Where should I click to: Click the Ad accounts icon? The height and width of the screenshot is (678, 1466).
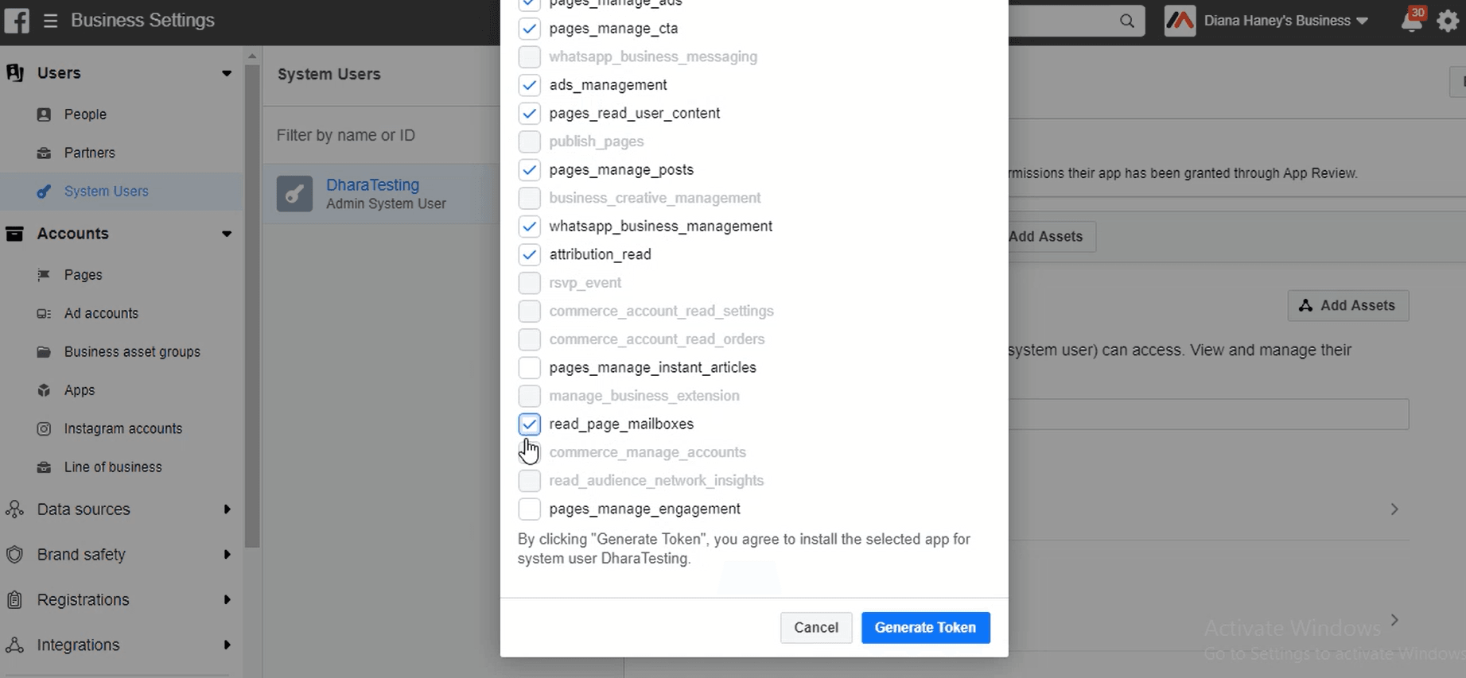(45, 313)
